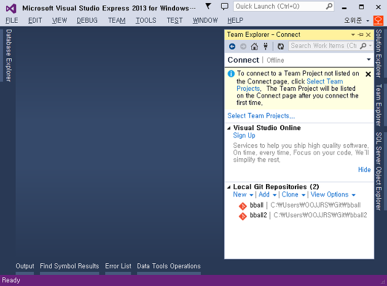Click the git icon beside bball
The width and height of the screenshot is (387, 286).
tap(243, 206)
